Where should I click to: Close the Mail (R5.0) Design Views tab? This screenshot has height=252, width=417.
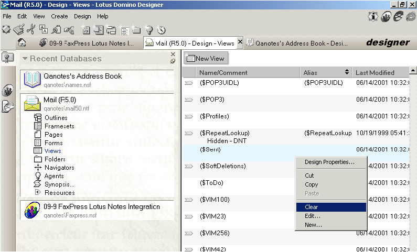240,42
